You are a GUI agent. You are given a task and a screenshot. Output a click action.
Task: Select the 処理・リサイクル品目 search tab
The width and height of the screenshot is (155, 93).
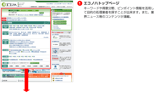click(24, 10)
